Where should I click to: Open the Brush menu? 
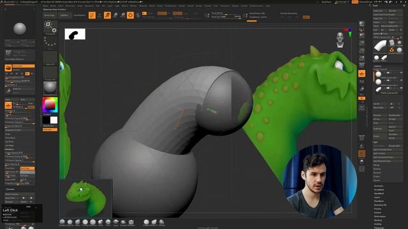point(53,6)
